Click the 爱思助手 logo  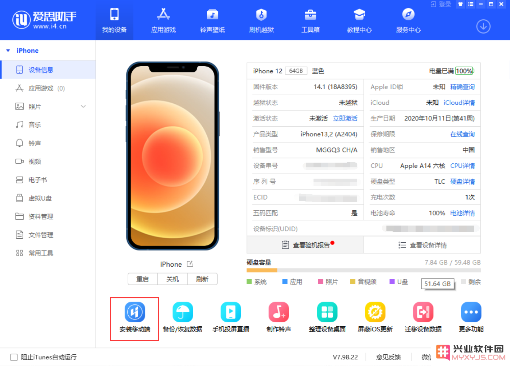[x=44, y=20]
